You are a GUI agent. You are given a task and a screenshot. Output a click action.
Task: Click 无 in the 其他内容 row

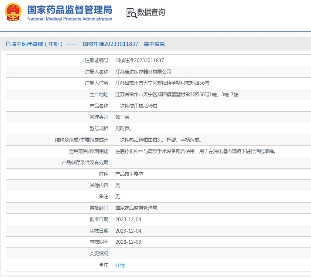pos(118,185)
